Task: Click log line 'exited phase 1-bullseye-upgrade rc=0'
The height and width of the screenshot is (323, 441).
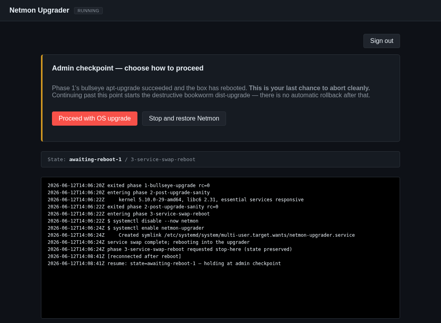Action: coord(128,186)
